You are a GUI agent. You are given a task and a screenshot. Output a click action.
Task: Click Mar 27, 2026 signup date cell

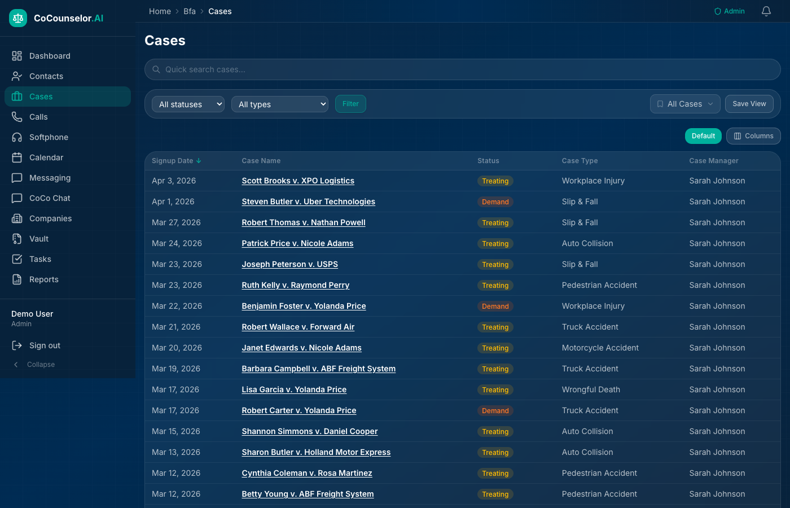176,222
